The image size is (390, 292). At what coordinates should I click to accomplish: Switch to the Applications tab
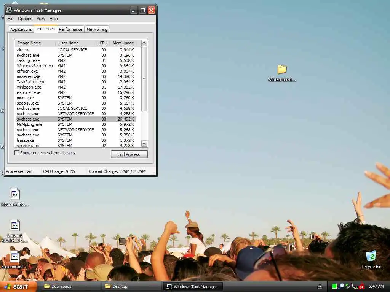21,29
